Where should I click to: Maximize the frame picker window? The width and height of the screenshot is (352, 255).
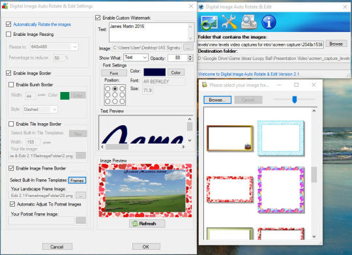(297, 85)
